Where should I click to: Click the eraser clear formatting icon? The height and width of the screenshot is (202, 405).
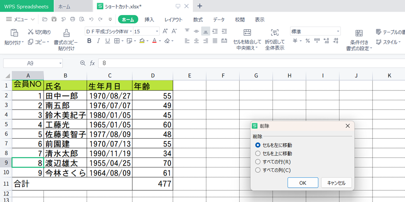167,41
